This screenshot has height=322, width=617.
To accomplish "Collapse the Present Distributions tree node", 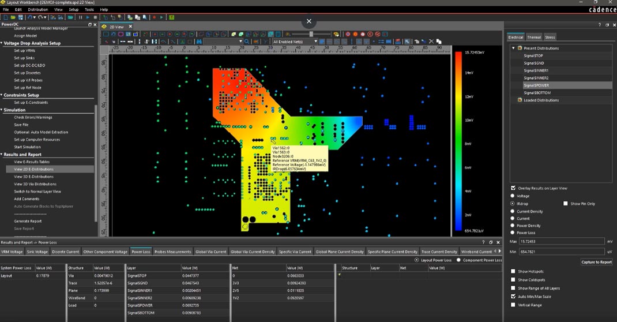I will pyautogui.click(x=513, y=48).
